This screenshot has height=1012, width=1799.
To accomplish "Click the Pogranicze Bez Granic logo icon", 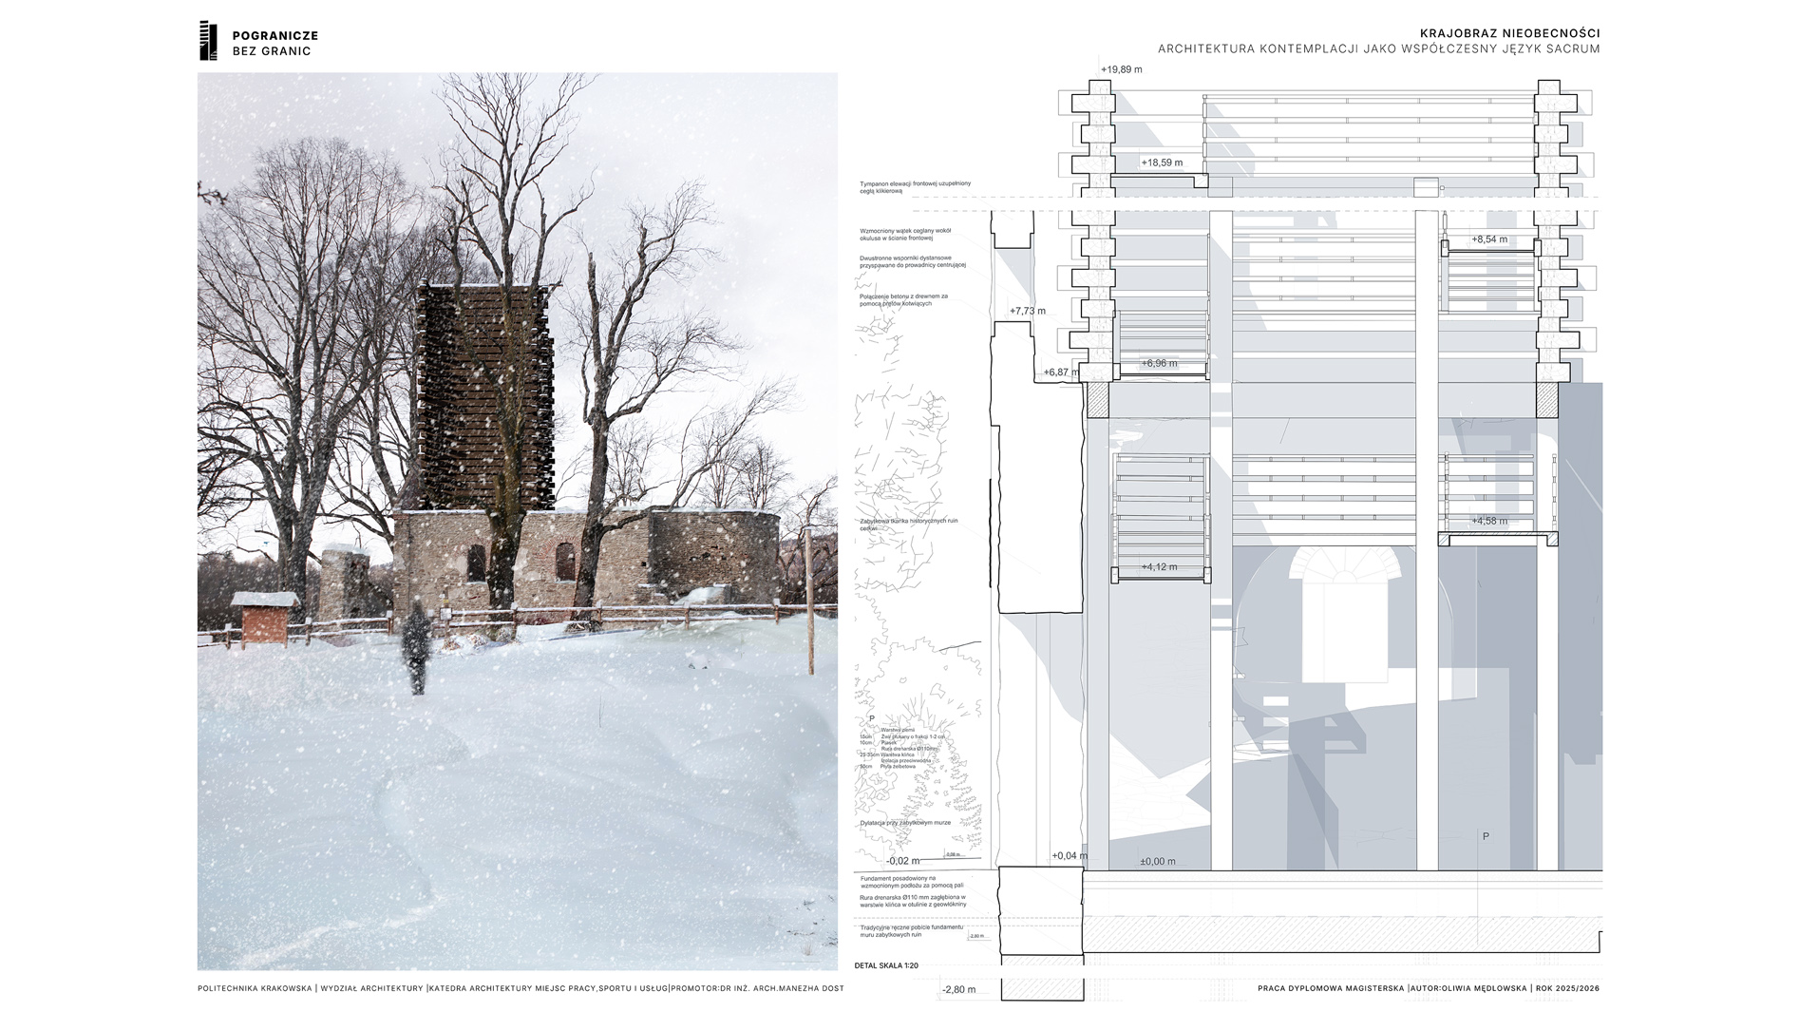I will 208,41.
